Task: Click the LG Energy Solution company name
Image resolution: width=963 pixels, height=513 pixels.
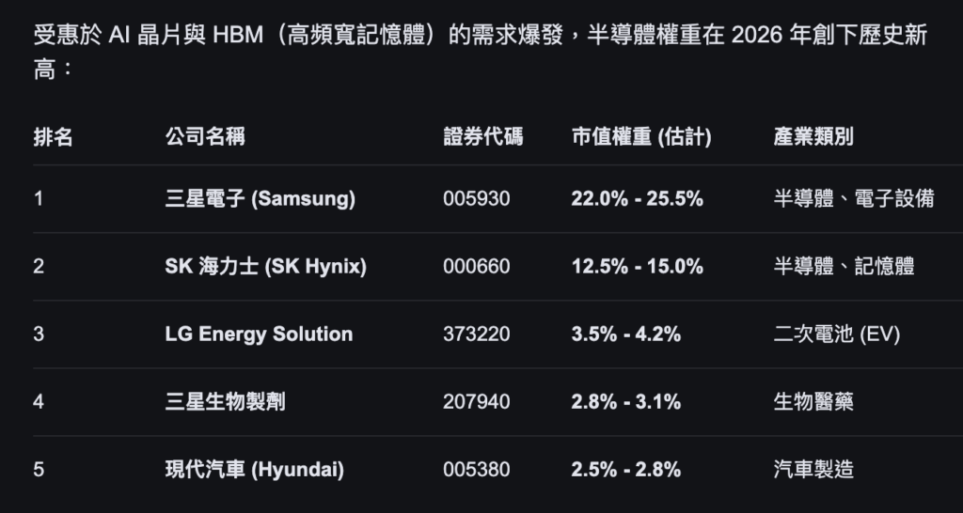Action: [x=259, y=334]
